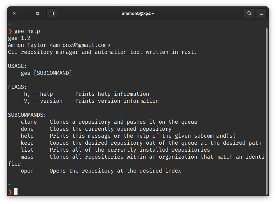Click the magnifying glass in the header bar

249,13
